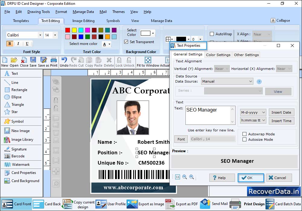Open Card Properties
The image size is (302, 211).
pos(20,172)
